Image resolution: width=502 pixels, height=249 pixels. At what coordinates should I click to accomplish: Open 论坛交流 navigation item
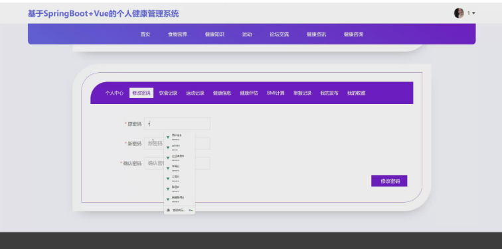pyautogui.click(x=279, y=34)
